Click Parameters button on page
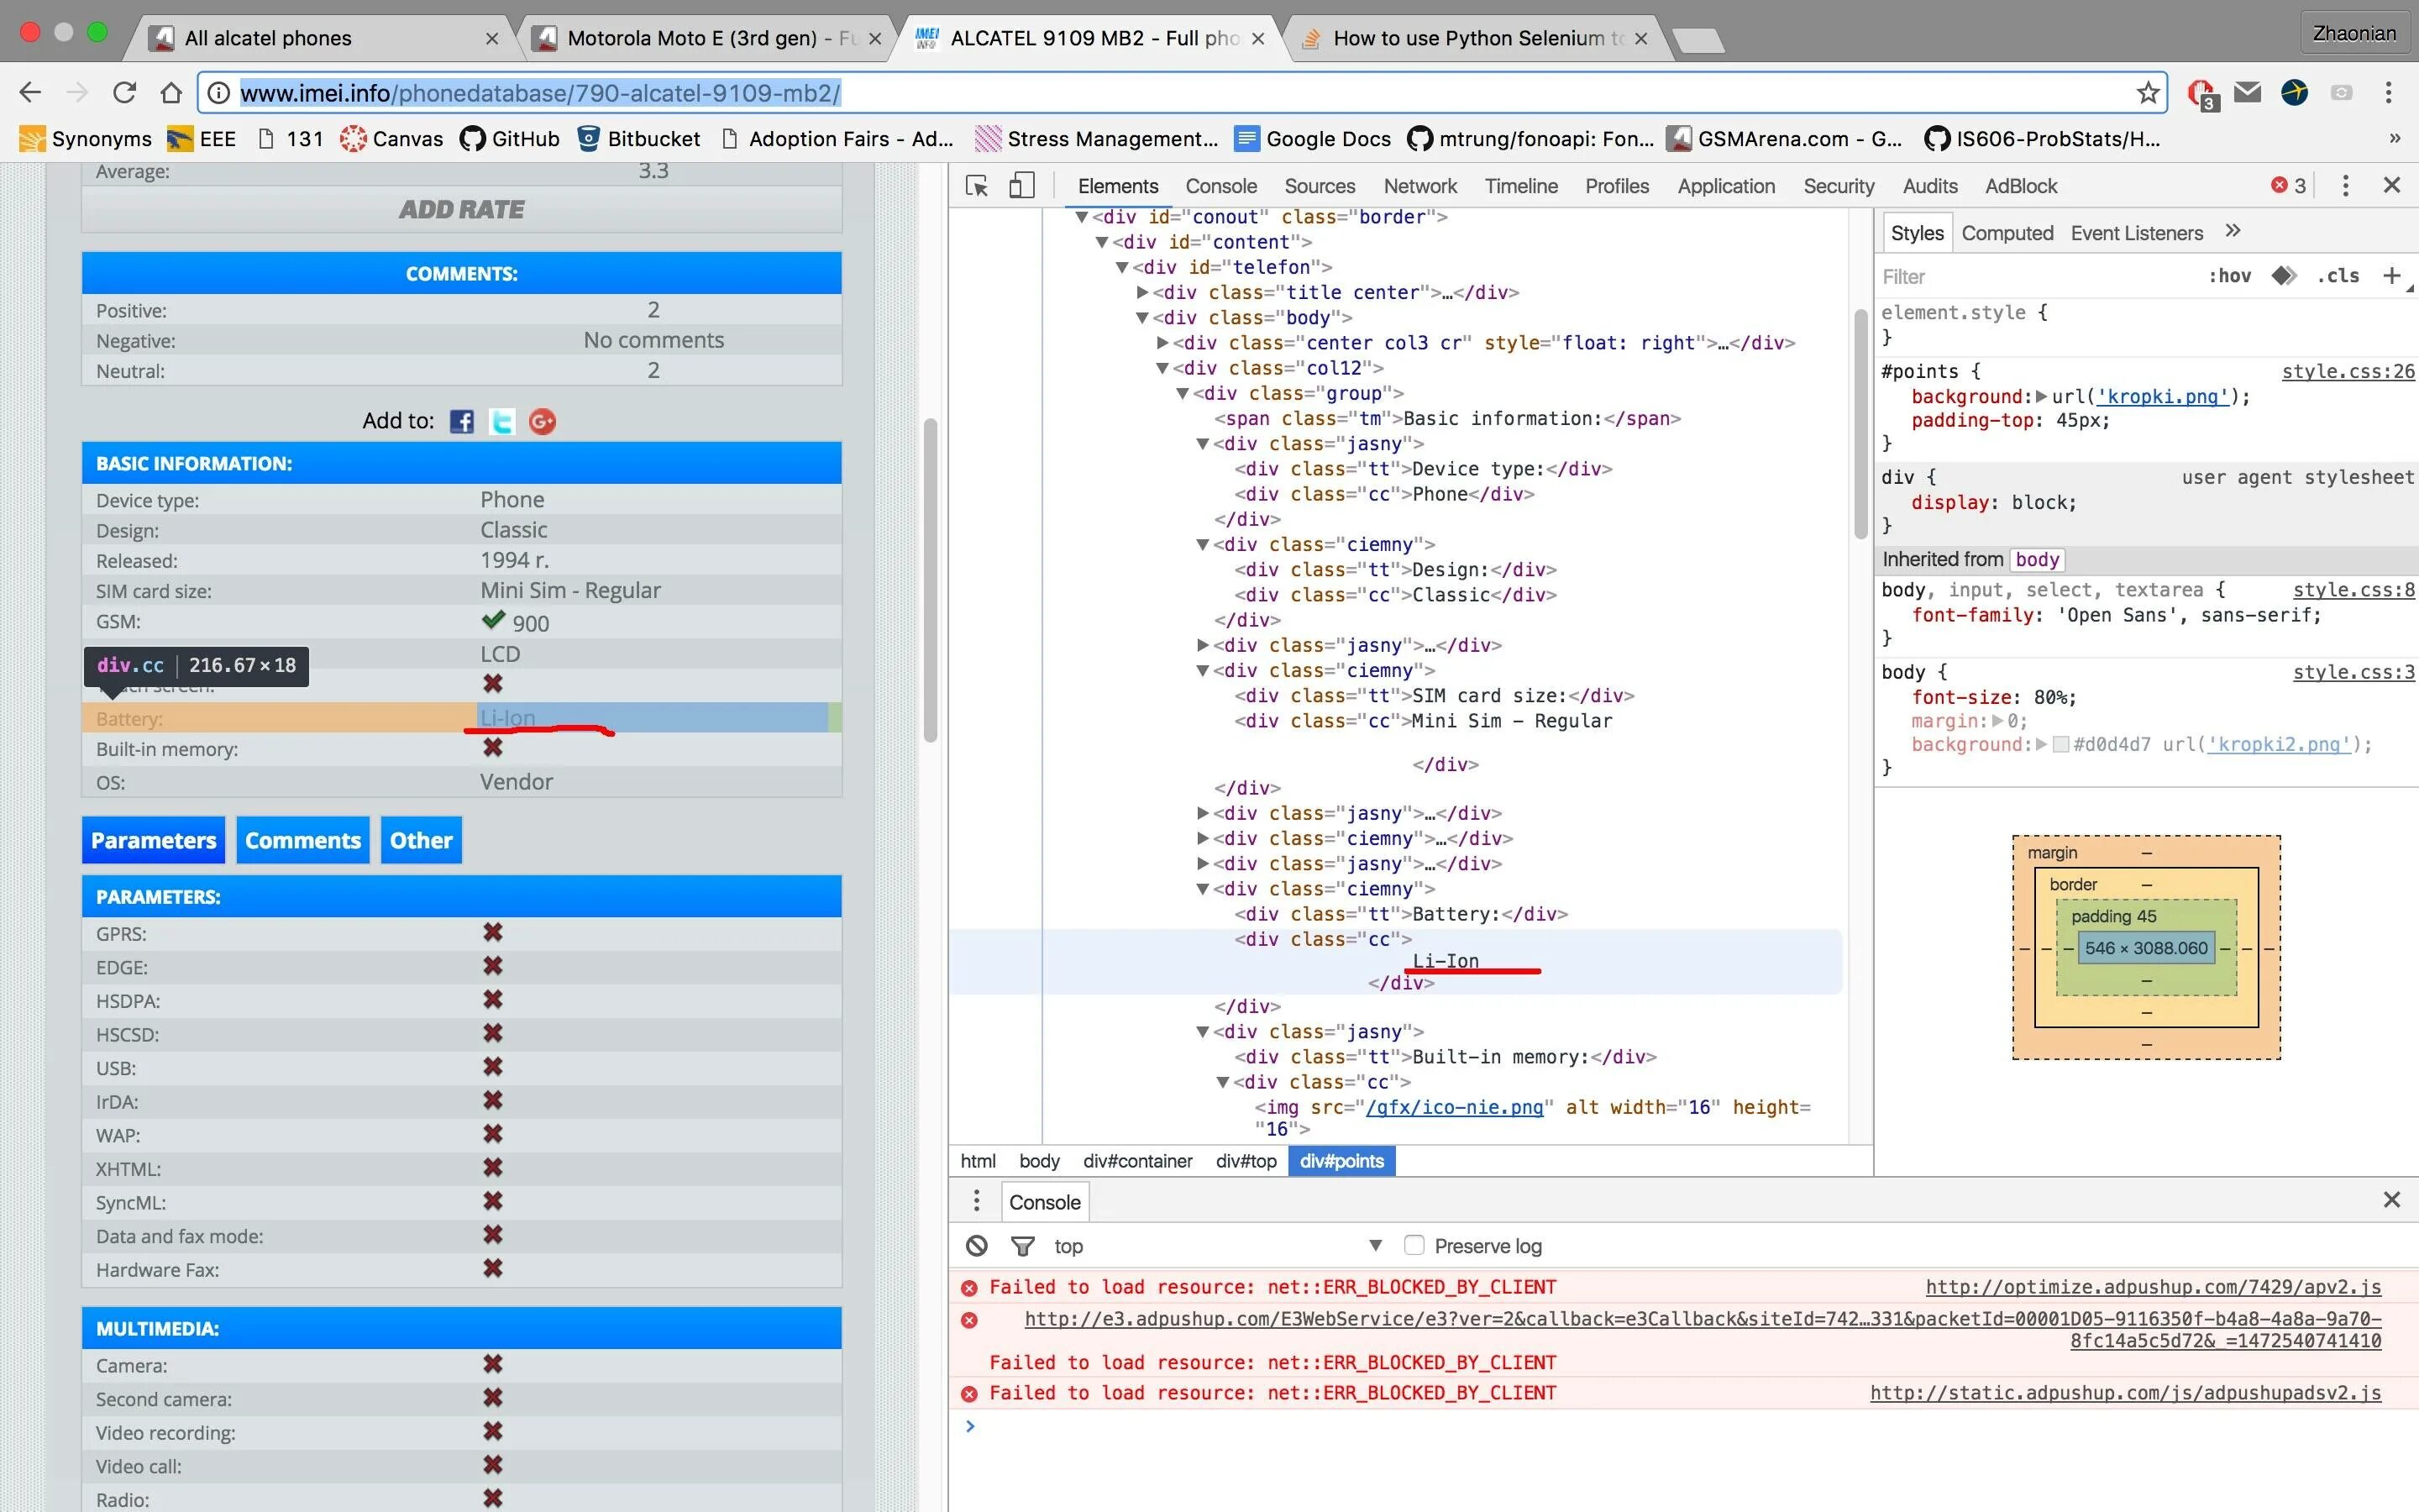The height and width of the screenshot is (1512, 2419). [x=153, y=840]
